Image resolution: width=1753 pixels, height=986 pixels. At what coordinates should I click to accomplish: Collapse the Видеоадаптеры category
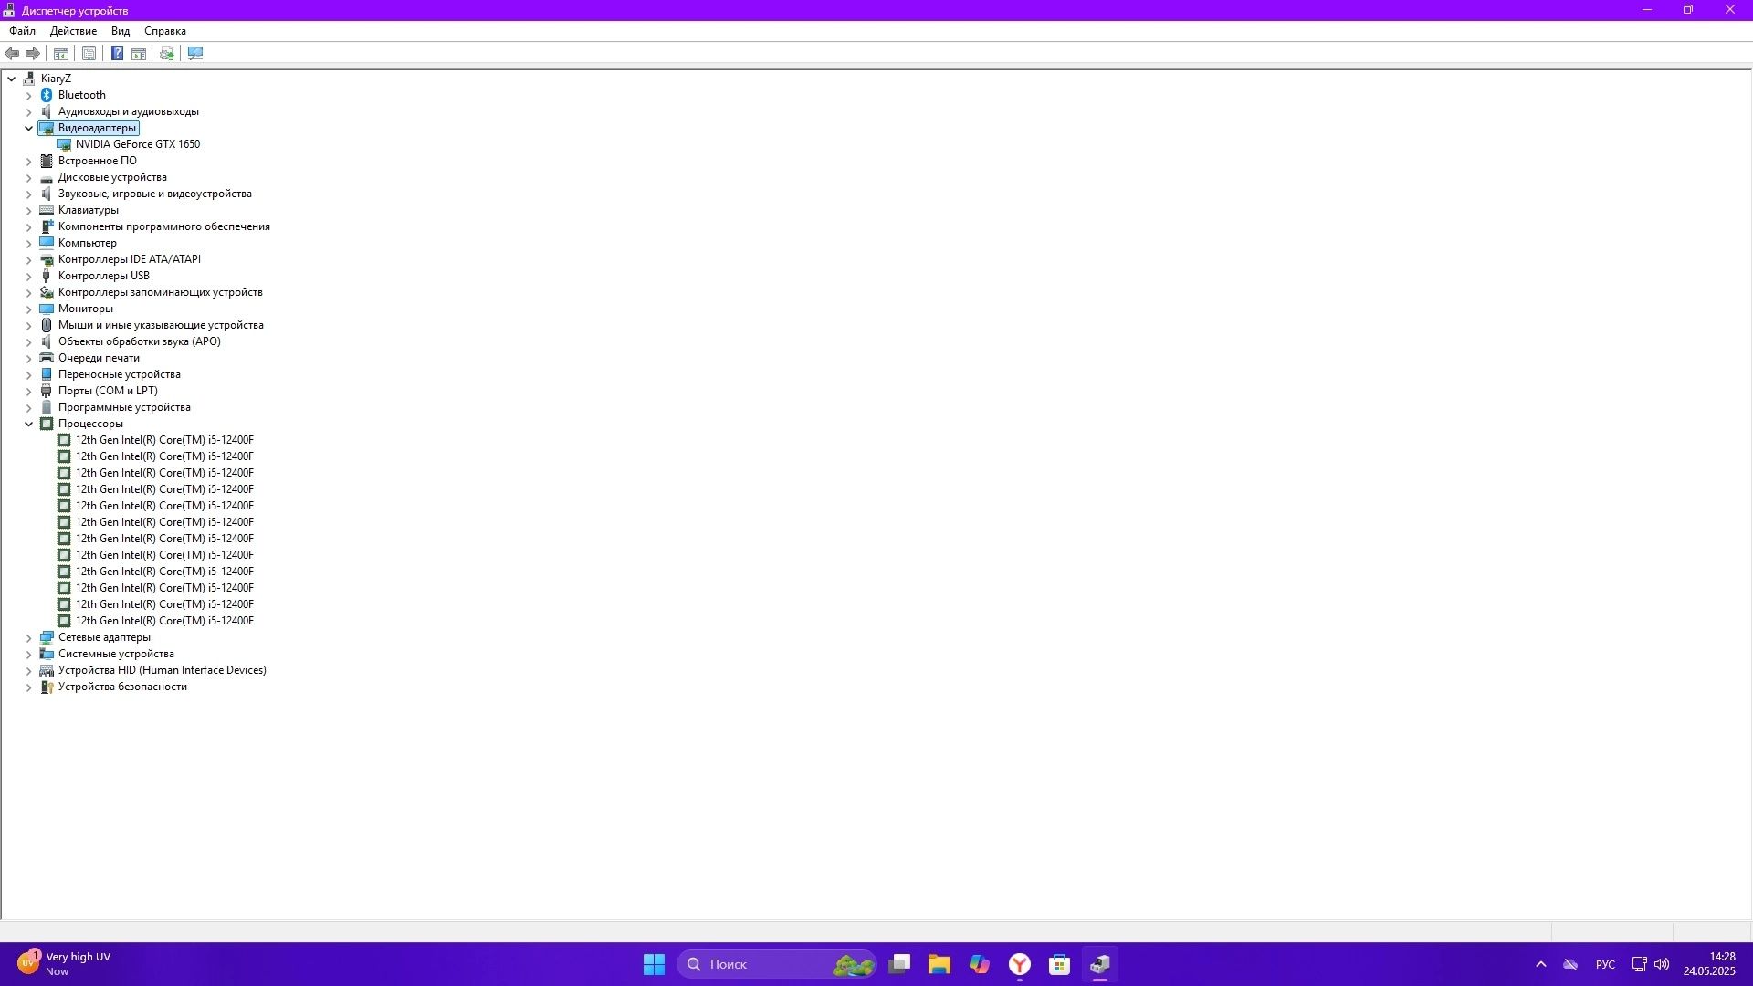[28, 128]
